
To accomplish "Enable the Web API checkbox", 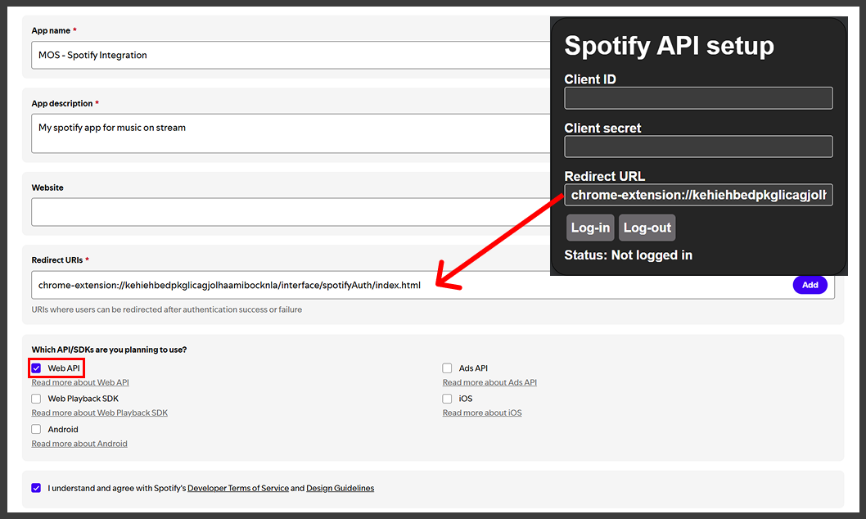I will tap(36, 368).
